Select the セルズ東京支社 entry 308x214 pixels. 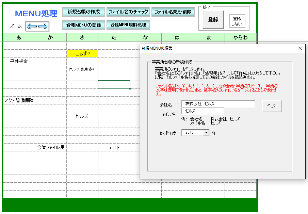(82, 69)
